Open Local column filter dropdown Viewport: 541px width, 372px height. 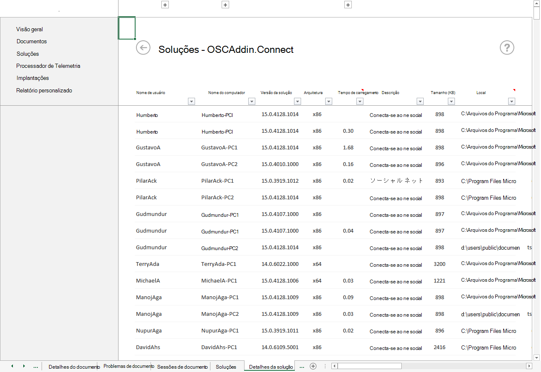511,101
